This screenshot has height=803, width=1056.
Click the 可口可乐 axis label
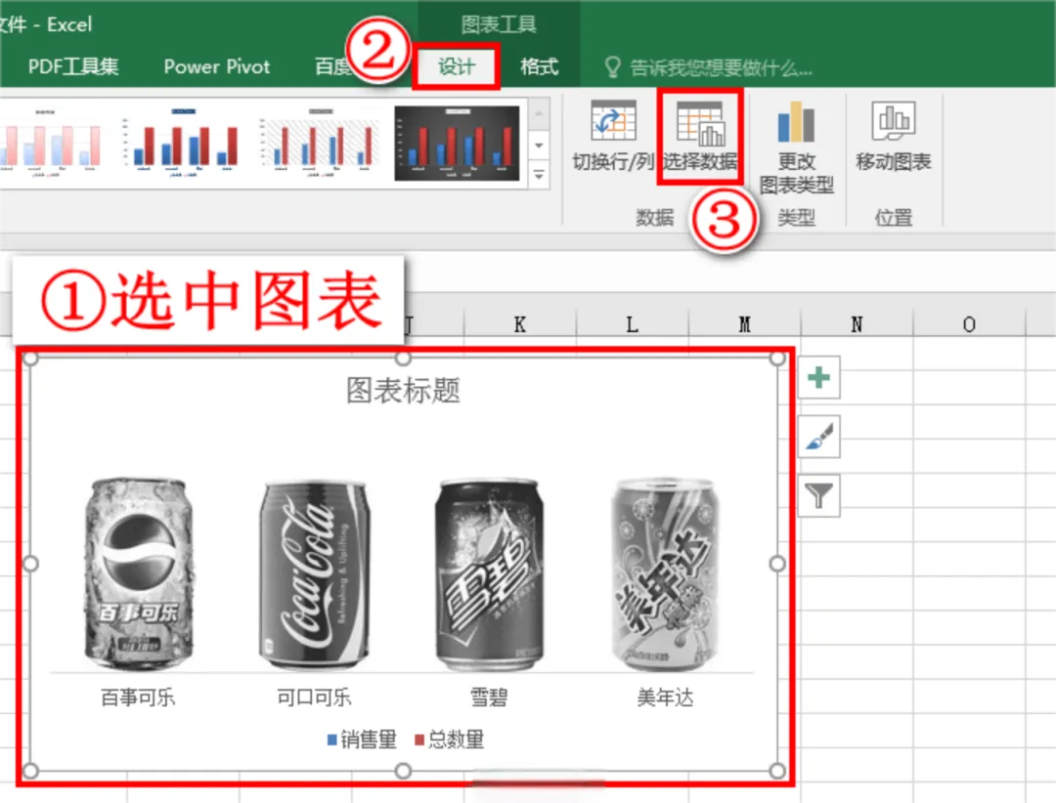pyautogui.click(x=314, y=697)
